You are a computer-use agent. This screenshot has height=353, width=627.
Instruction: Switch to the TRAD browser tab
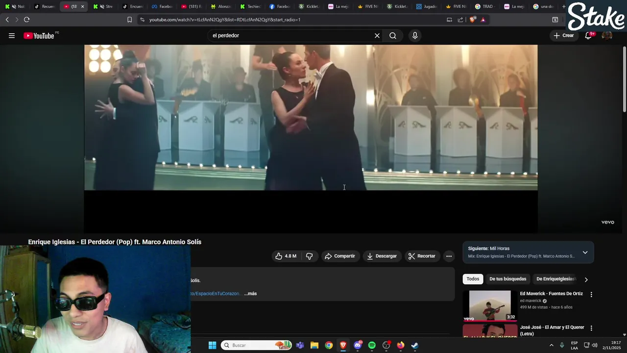coord(485,6)
